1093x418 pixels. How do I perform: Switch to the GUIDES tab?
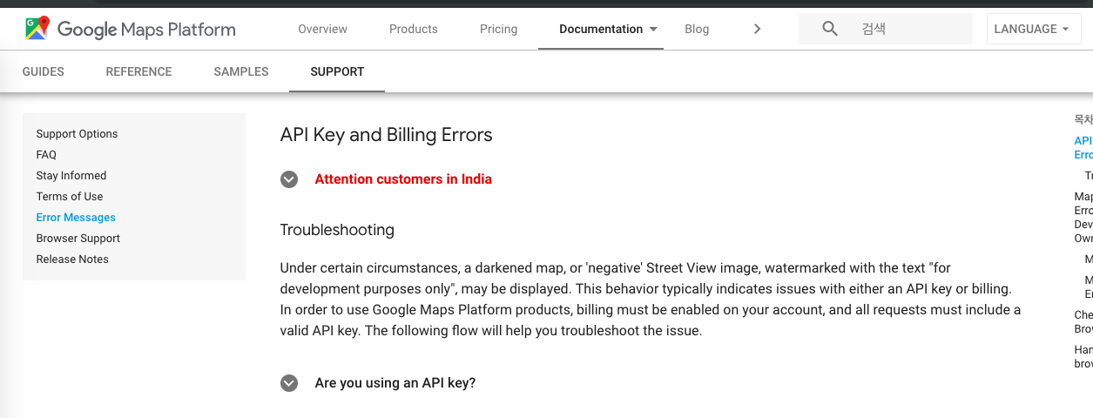[44, 71]
